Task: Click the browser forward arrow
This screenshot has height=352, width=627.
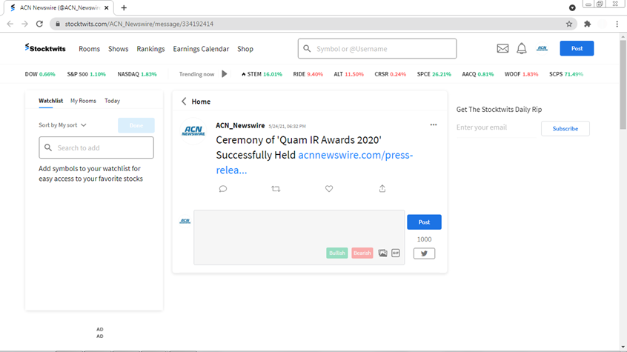Action: tap(24, 24)
